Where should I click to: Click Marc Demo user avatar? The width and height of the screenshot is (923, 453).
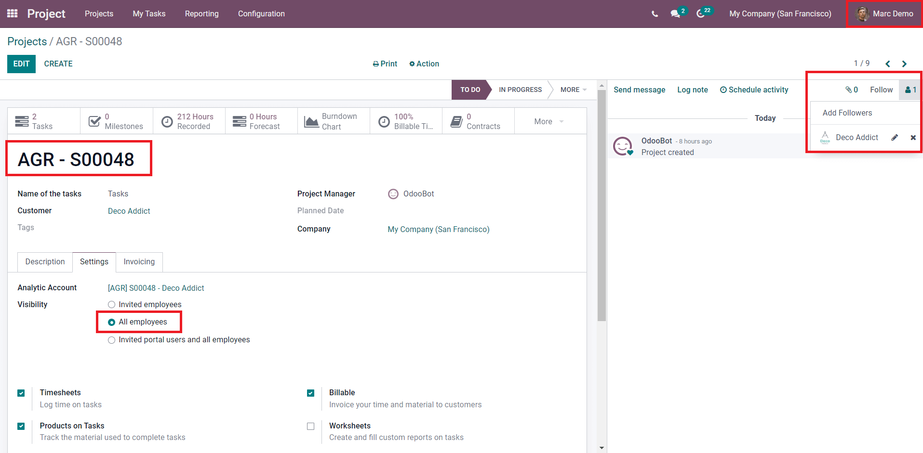click(862, 14)
